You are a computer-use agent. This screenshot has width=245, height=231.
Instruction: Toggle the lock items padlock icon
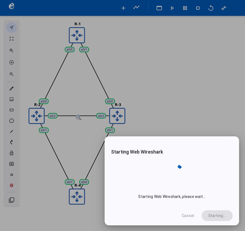pos(12,153)
